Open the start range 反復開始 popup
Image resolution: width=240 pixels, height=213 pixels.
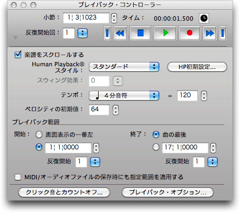(x=95, y=162)
